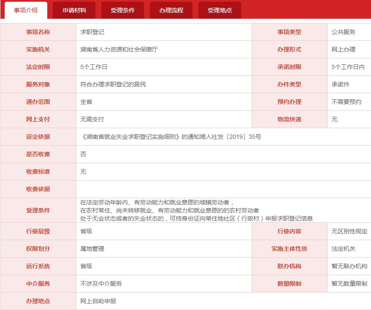Select the 网上办理 value cell
This screenshot has height=310, width=371.
[343, 49]
